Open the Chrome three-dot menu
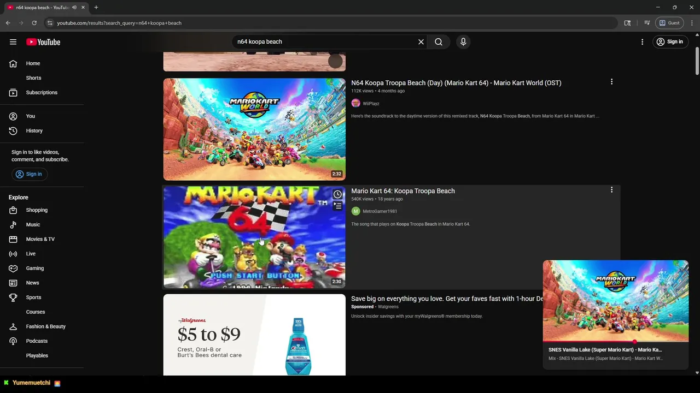 [692, 23]
